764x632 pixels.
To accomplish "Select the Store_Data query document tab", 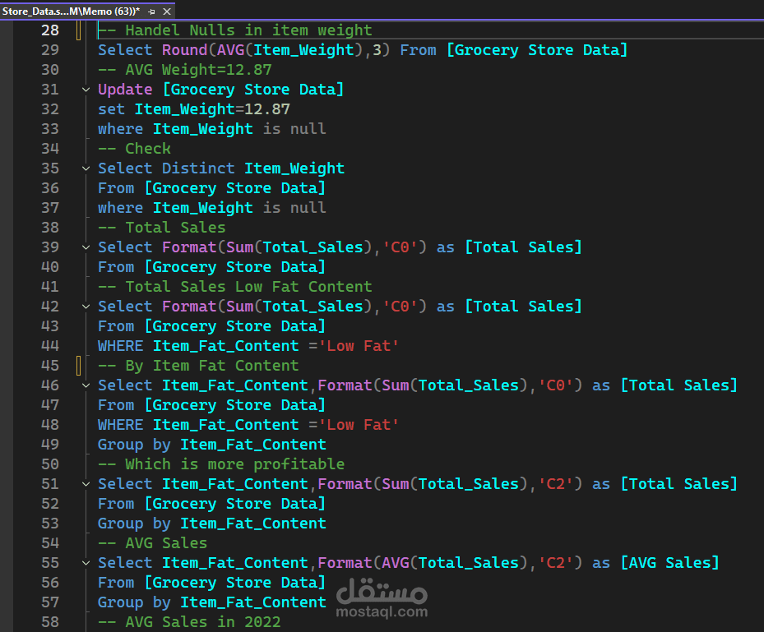I will (x=71, y=11).
